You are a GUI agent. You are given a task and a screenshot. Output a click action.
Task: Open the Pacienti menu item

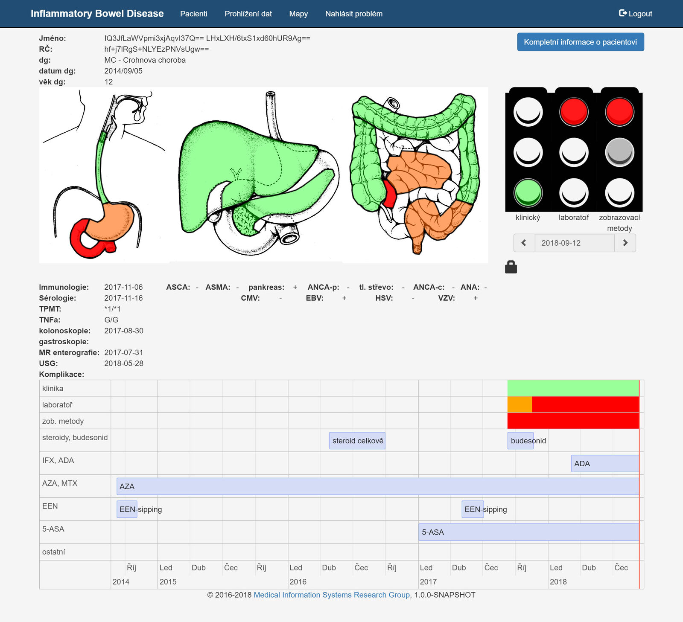(193, 14)
